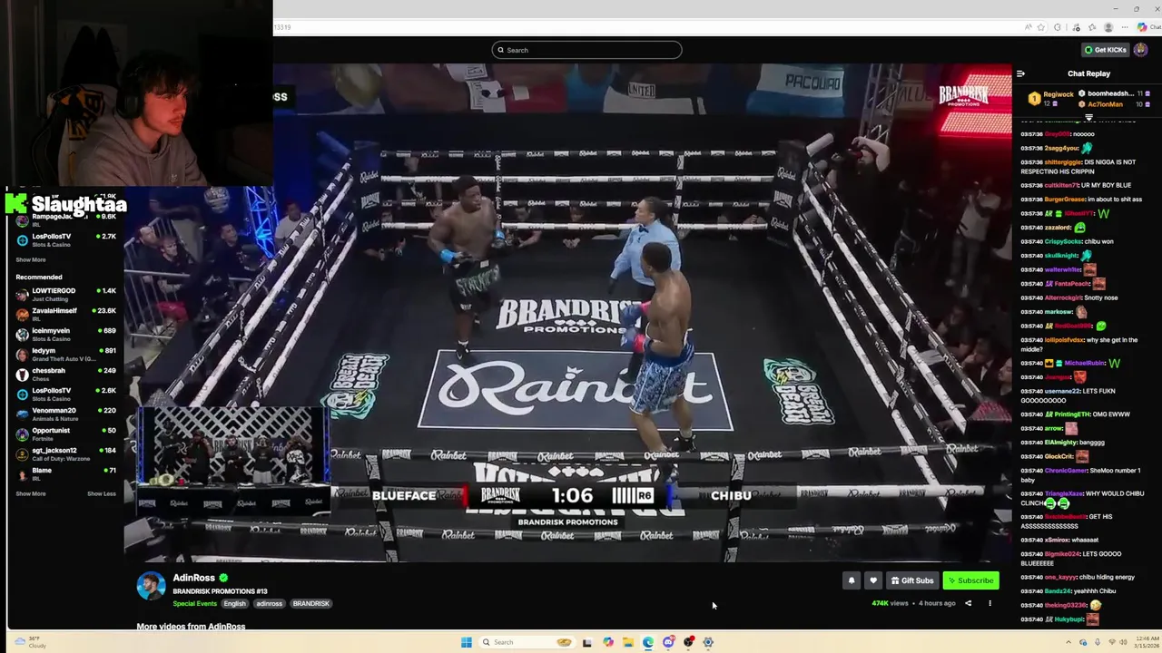Open AdinRoss channel avatar
The image size is (1162, 653).
click(x=151, y=586)
